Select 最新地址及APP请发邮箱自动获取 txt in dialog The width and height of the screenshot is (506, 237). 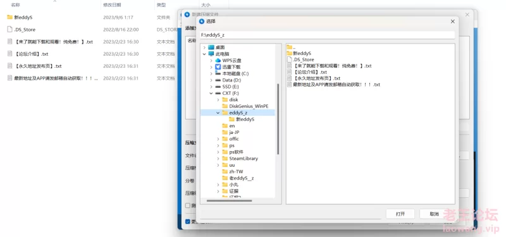coord(333,85)
